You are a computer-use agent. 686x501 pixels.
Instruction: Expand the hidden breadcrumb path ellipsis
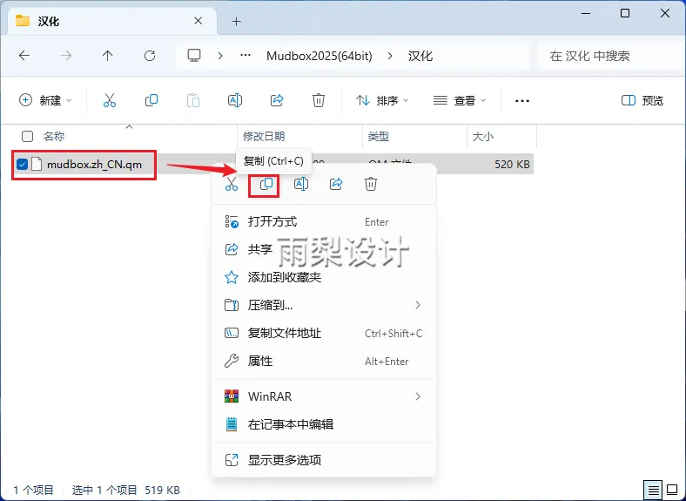point(245,56)
